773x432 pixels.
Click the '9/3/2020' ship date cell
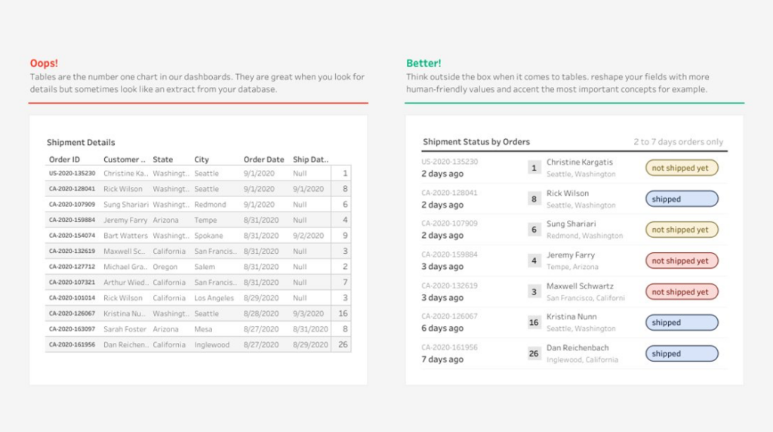tap(308, 313)
